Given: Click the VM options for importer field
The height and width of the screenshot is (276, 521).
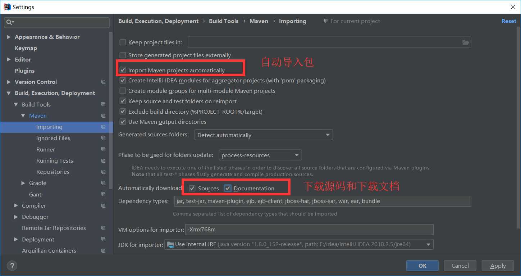Looking at the screenshot, I should tap(309, 230).
